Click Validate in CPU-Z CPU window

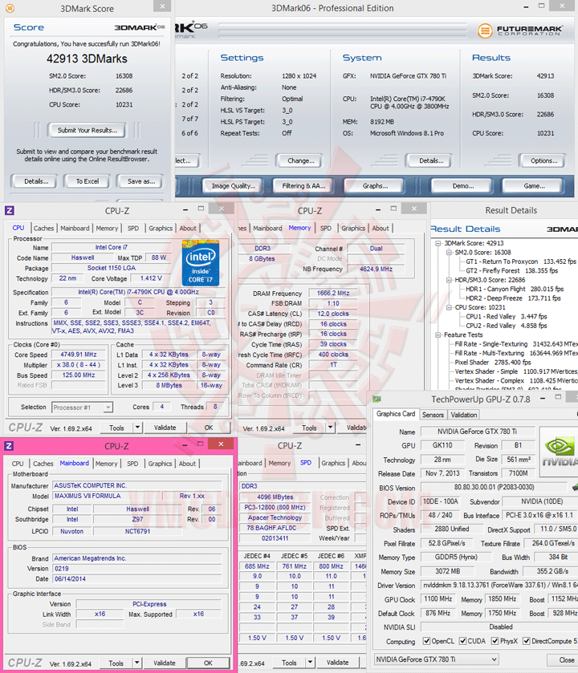click(165, 428)
